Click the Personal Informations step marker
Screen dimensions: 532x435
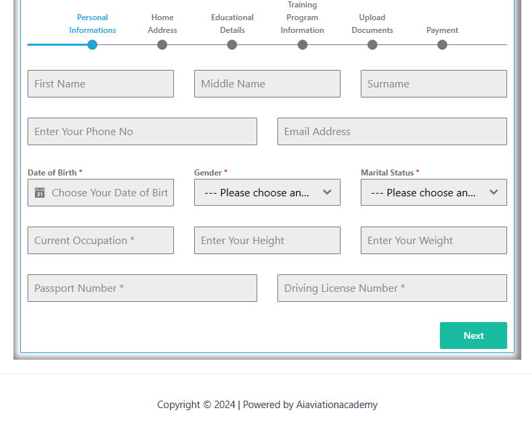[x=92, y=44]
